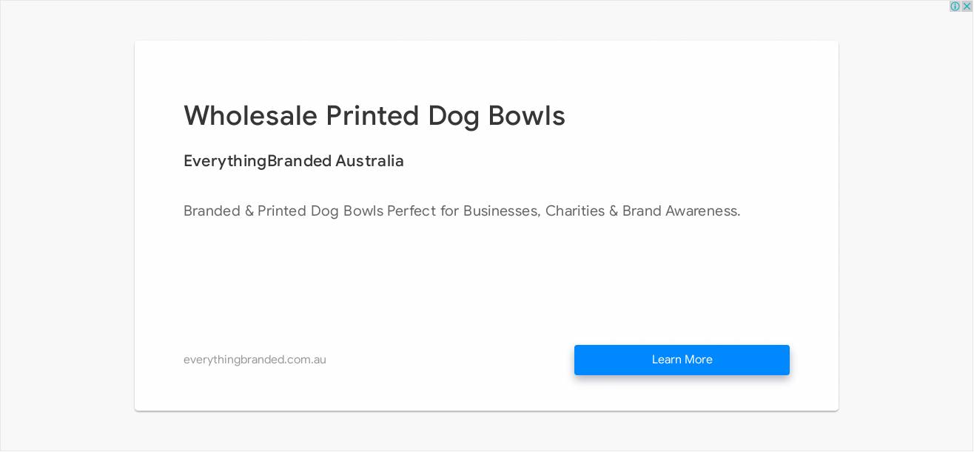Tap the information icon in the corner

[x=955, y=6]
